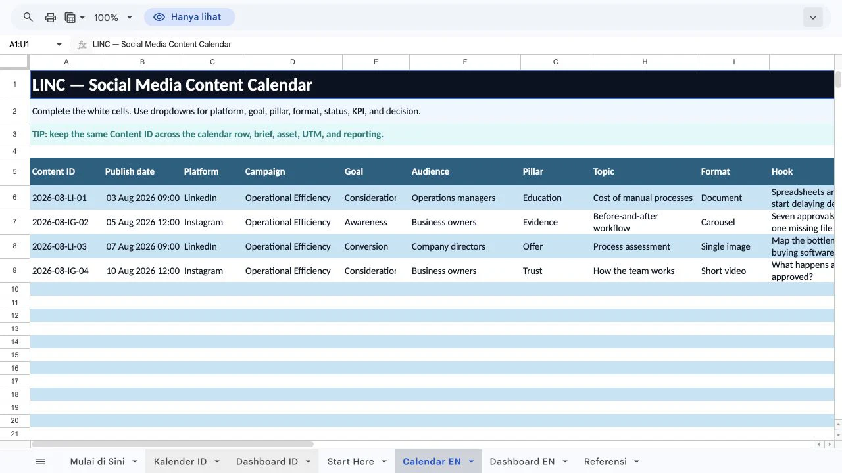Open the all sheets hamburger menu

click(x=40, y=462)
